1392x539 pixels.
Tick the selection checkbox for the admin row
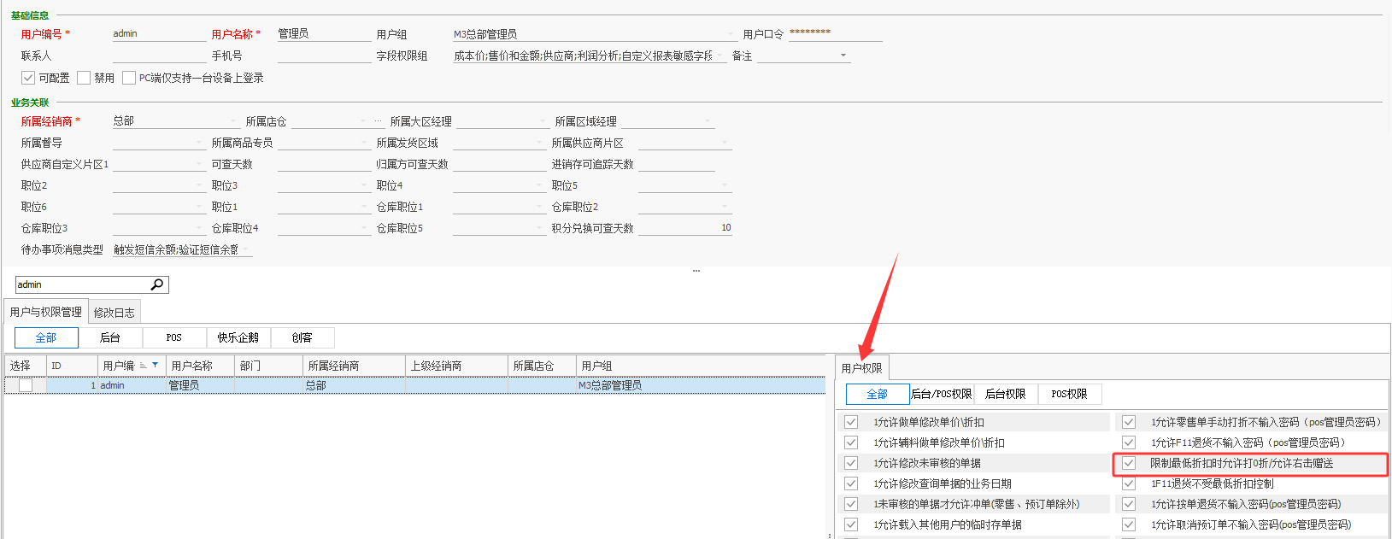tap(26, 385)
